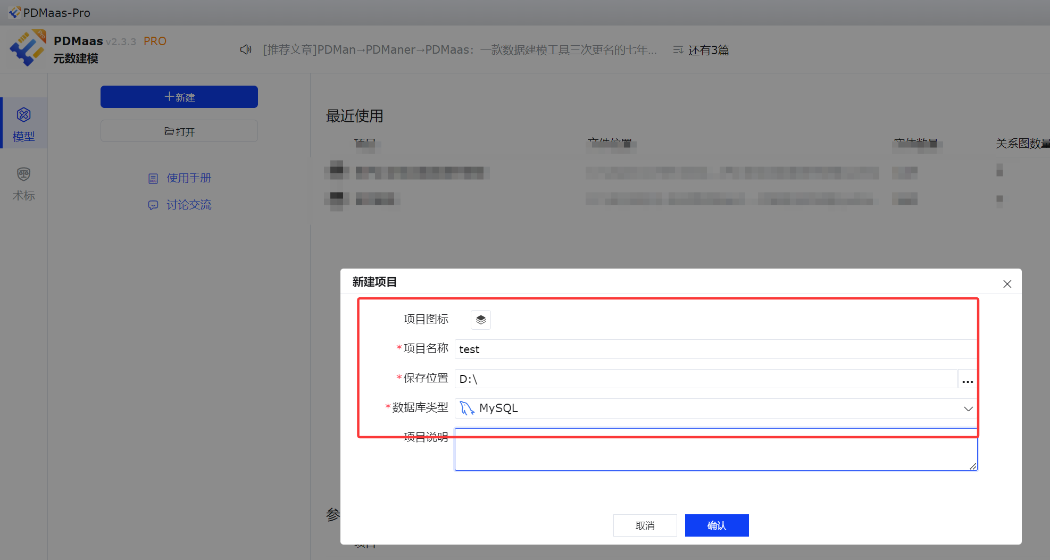Click the blue 新建 button
Image resolution: width=1050 pixels, height=560 pixels.
click(x=179, y=97)
